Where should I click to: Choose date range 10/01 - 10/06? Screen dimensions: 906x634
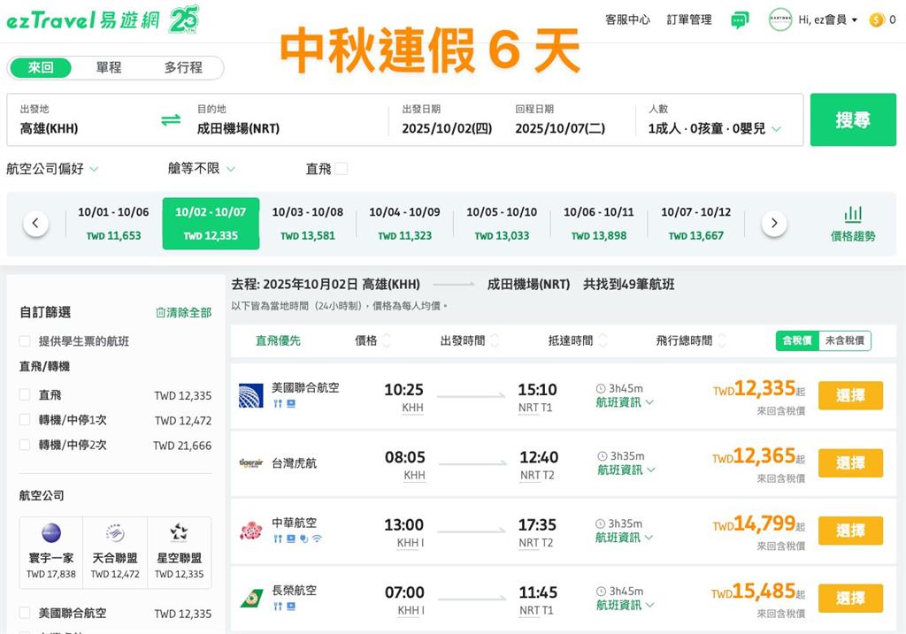(x=113, y=224)
